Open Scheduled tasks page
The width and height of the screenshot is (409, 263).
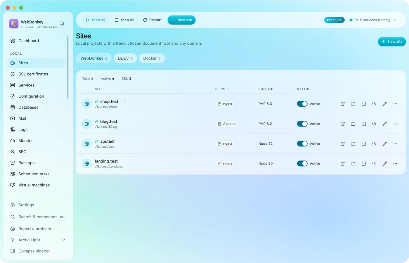click(37, 174)
